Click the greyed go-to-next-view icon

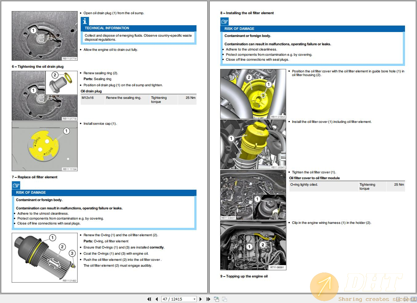(x=225, y=299)
